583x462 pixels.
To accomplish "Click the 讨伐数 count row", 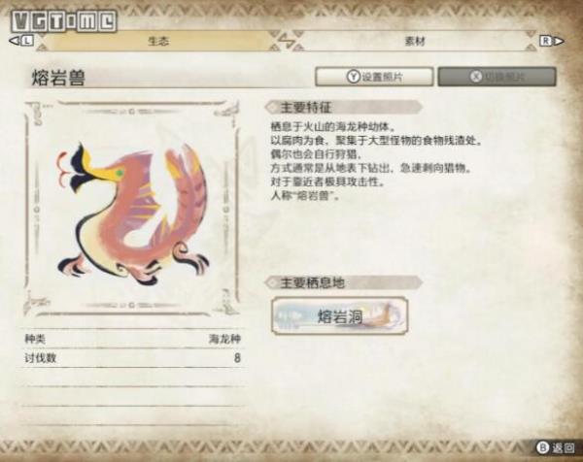I will click(x=132, y=358).
